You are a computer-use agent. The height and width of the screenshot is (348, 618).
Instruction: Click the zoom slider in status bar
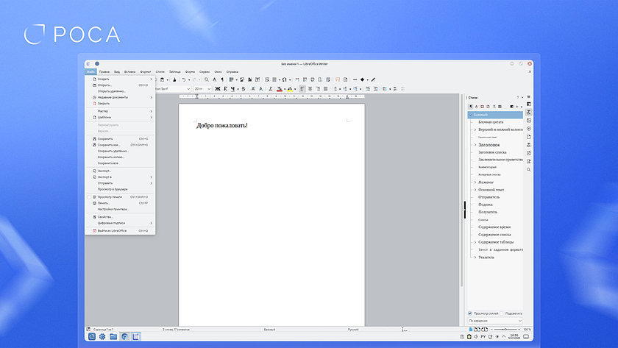pyautogui.click(x=505, y=329)
